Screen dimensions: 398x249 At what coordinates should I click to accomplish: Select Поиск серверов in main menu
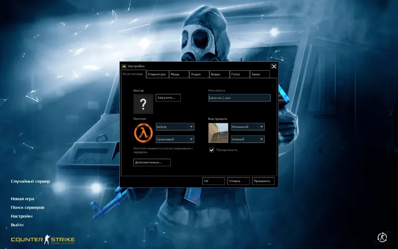[28, 207]
